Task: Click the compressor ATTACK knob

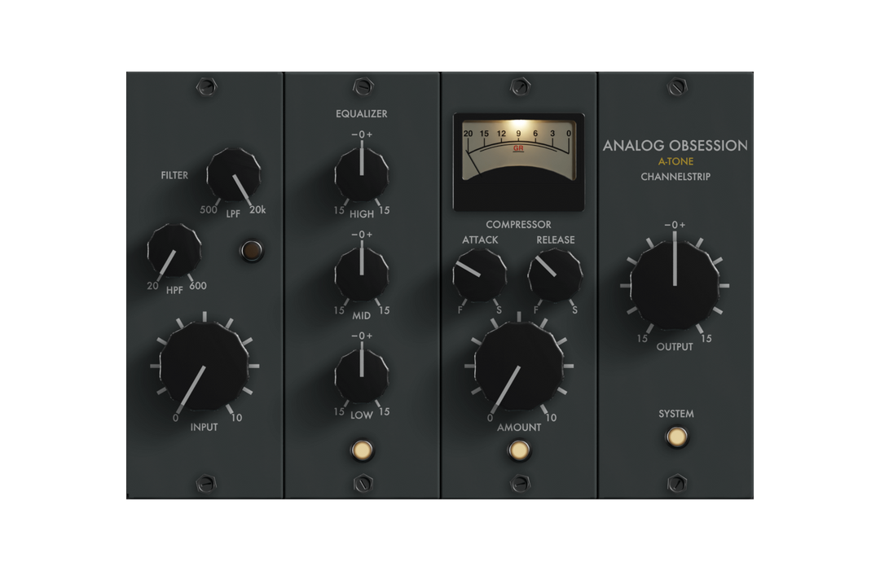Action: click(x=479, y=275)
